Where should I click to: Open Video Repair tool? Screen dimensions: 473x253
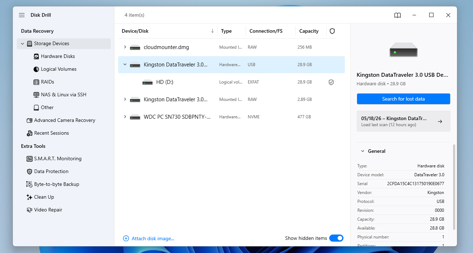click(x=48, y=210)
